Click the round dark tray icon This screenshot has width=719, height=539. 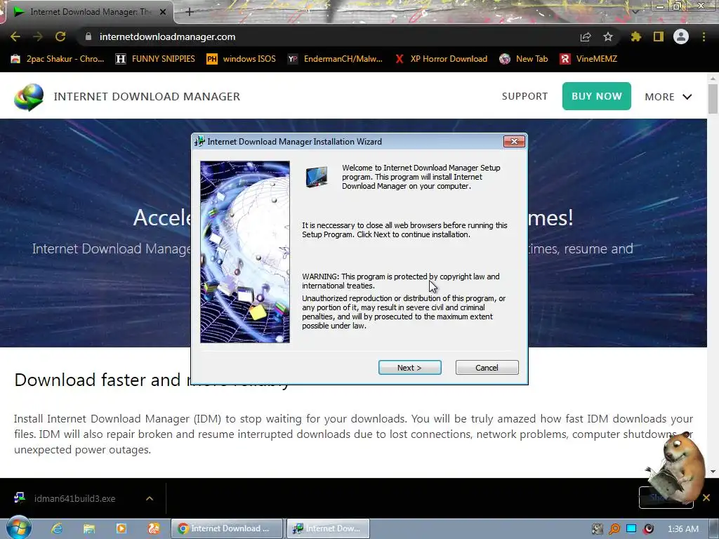pyautogui.click(x=648, y=529)
